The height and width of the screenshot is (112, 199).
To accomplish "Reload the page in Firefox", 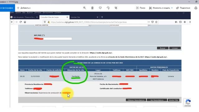I will (x=21, y=22).
